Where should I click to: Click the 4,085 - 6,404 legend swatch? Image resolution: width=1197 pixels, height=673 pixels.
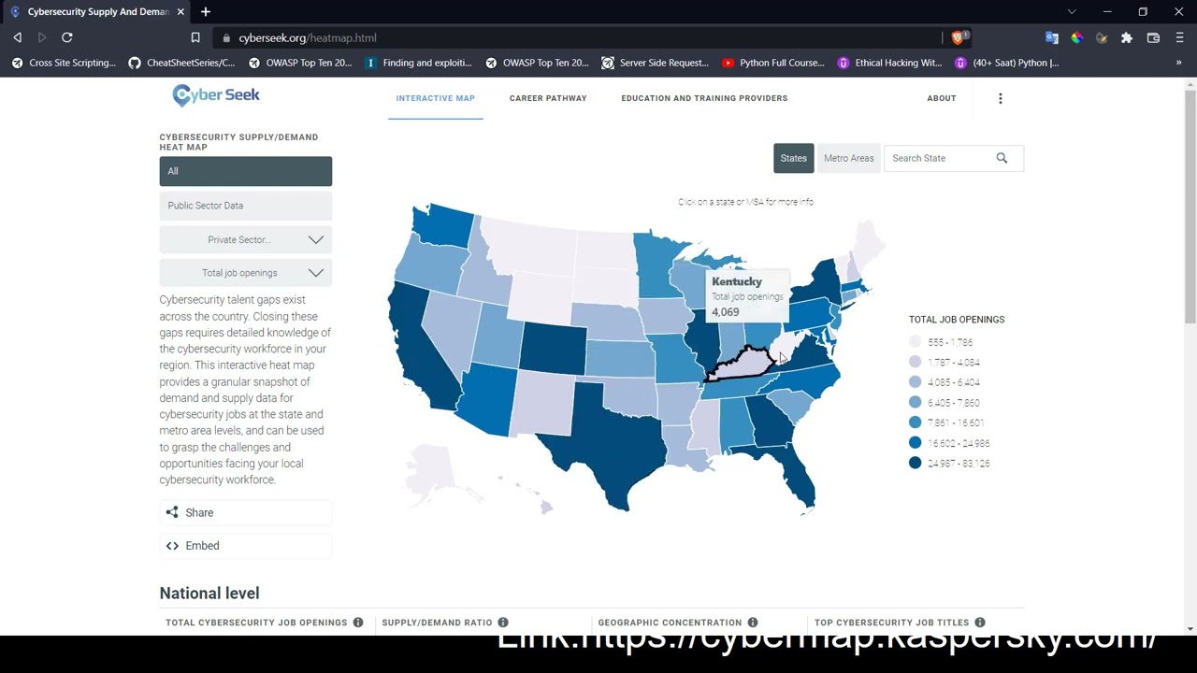pyautogui.click(x=915, y=382)
